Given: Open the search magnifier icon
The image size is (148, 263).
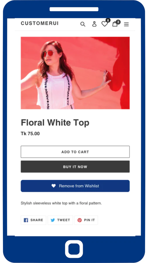Looking at the screenshot, I should 83,24.
